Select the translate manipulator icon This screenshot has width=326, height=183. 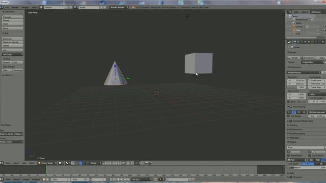[80, 163]
